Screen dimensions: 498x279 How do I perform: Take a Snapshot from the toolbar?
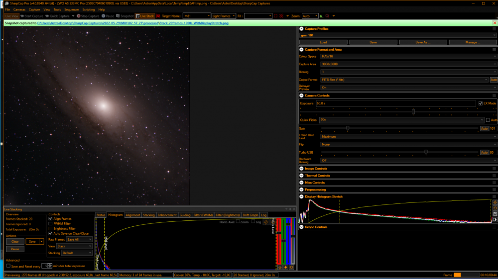click(x=125, y=16)
